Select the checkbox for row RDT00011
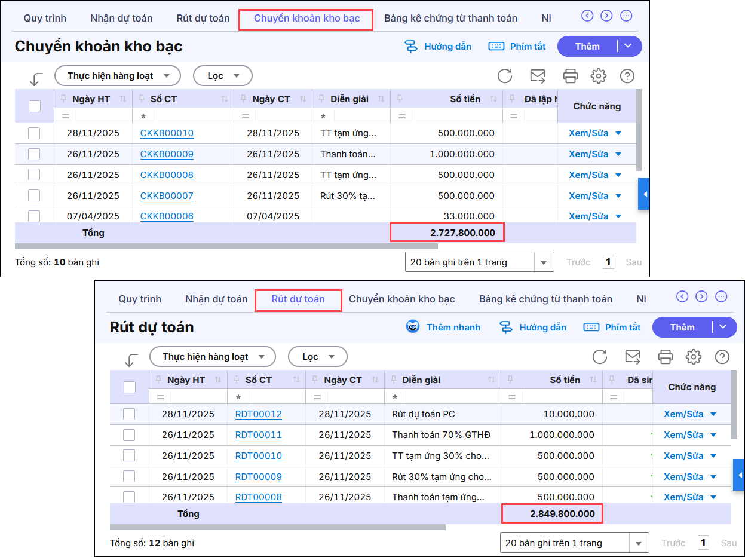The width and height of the screenshot is (745, 557). (x=129, y=435)
